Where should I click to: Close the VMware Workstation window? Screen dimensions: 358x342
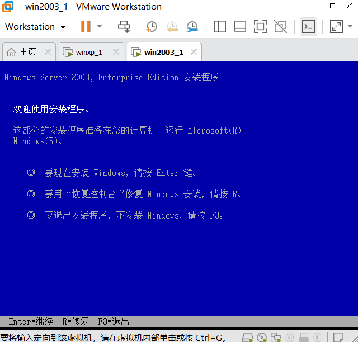pyautogui.click(x=349, y=6)
